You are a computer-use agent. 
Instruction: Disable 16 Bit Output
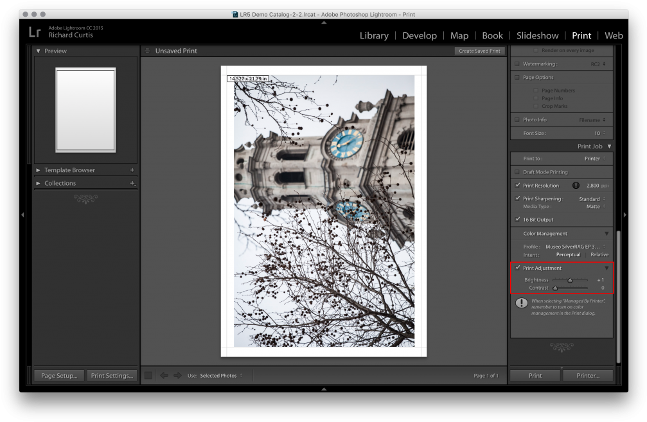(517, 219)
